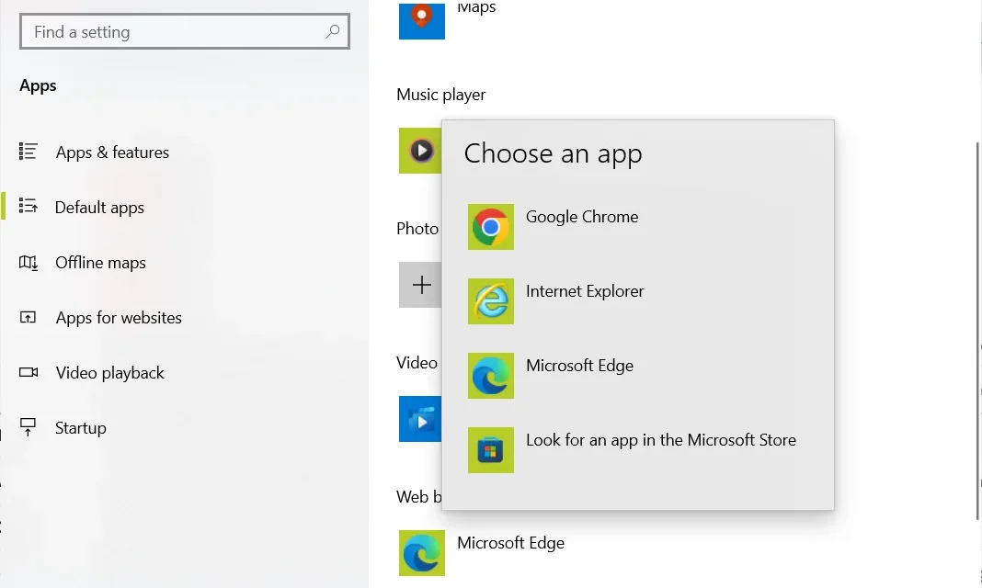Open Apps & features settings page
Screen dimensions: 982x588
click(112, 152)
